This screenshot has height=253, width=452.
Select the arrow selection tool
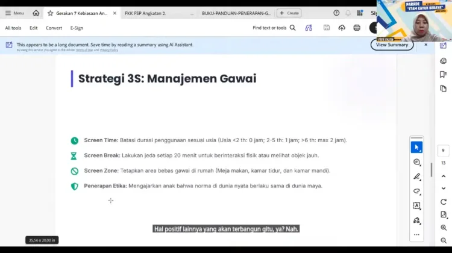pyautogui.click(x=416, y=147)
